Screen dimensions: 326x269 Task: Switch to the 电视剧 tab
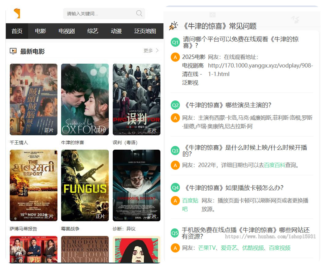[67, 31]
